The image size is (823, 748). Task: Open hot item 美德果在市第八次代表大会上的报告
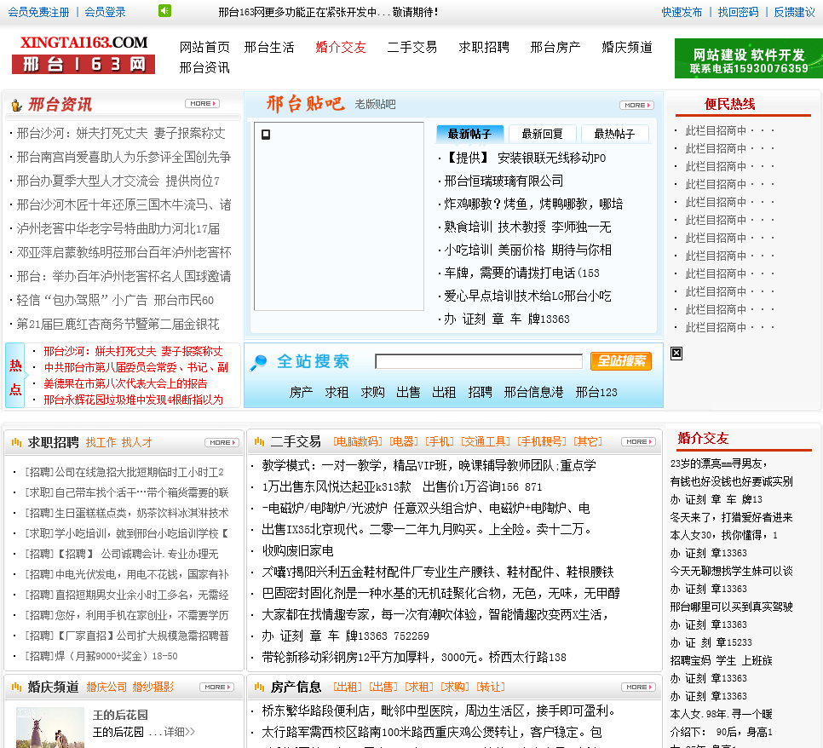(x=125, y=383)
